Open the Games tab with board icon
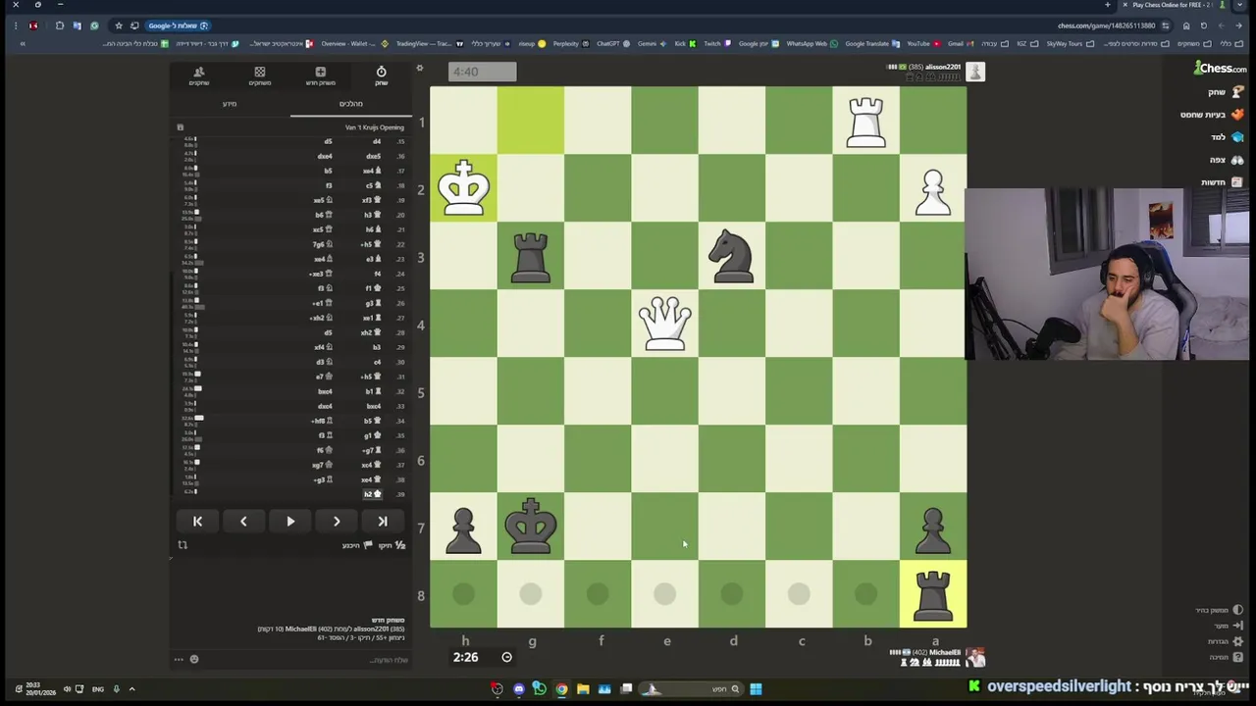 [259, 76]
